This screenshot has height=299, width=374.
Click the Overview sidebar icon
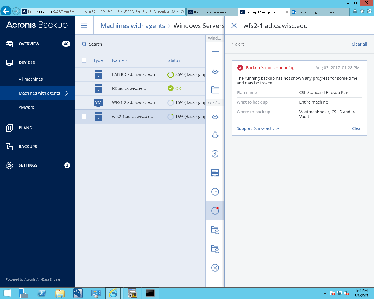pyautogui.click(x=9, y=44)
